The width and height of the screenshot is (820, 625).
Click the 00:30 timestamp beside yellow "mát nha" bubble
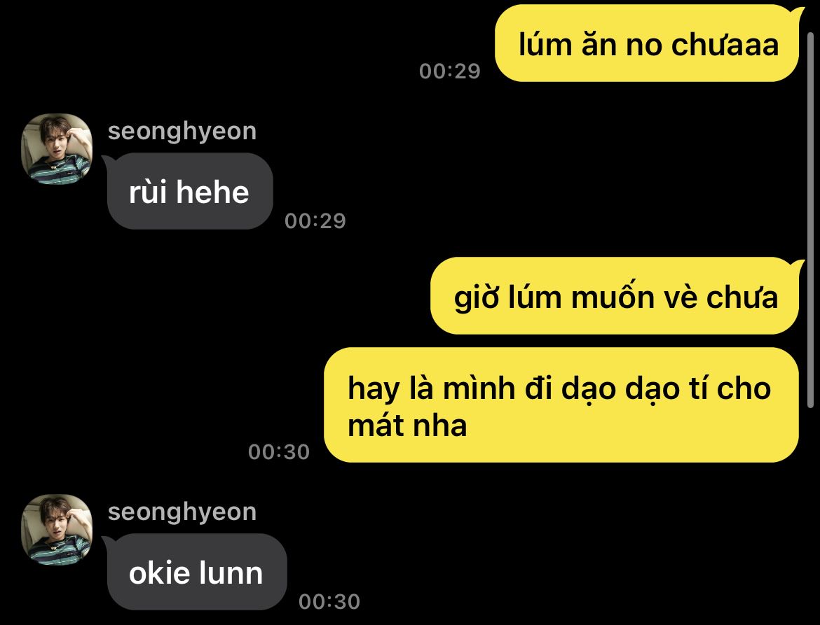pos(279,452)
